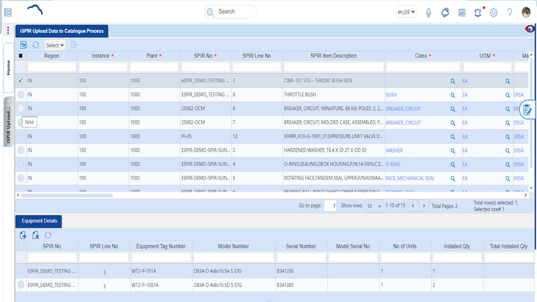Viewport: 537px width, 302px height.
Task: Refresh the iSPIR upload data grid
Action: point(36,45)
